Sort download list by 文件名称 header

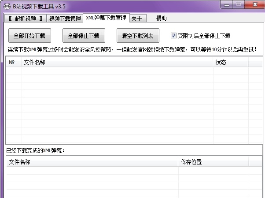pos(117,62)
